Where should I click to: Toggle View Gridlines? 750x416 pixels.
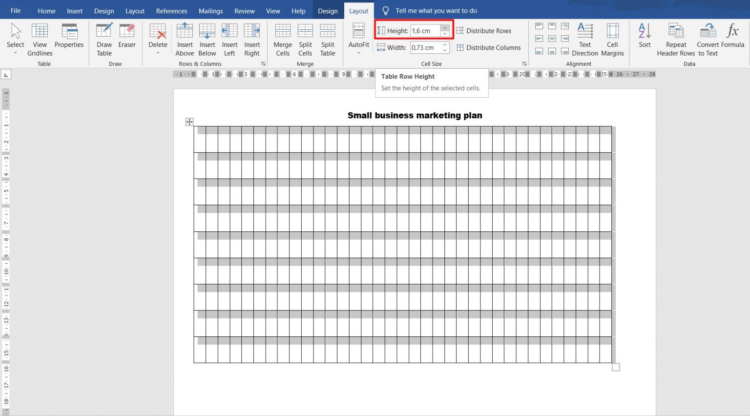pos(40,39)
